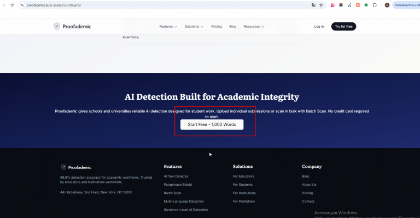Click the Features footer column heading
Screen dimensions: 420x218
[173, 167]
